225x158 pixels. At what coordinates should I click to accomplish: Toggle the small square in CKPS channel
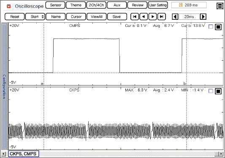point(211,91)
